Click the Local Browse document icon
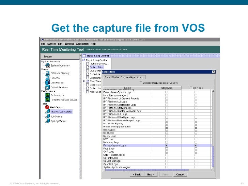 (88, 78)
